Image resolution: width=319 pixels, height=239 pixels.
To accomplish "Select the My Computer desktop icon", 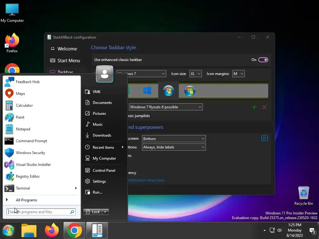I will 12,13.
